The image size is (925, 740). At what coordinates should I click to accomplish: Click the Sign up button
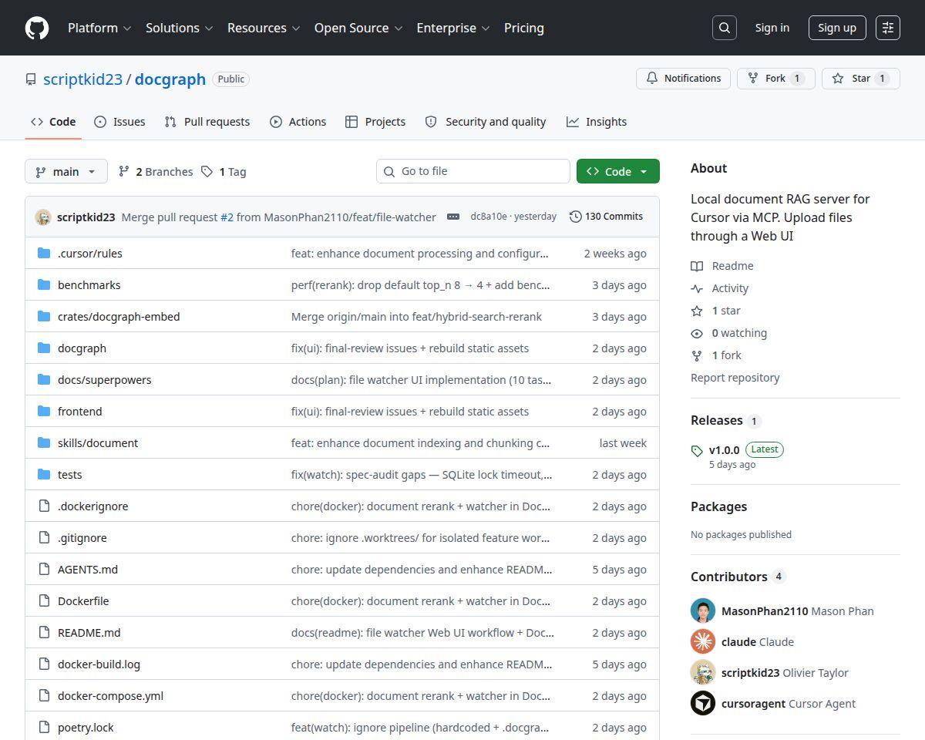coord(837,28)
